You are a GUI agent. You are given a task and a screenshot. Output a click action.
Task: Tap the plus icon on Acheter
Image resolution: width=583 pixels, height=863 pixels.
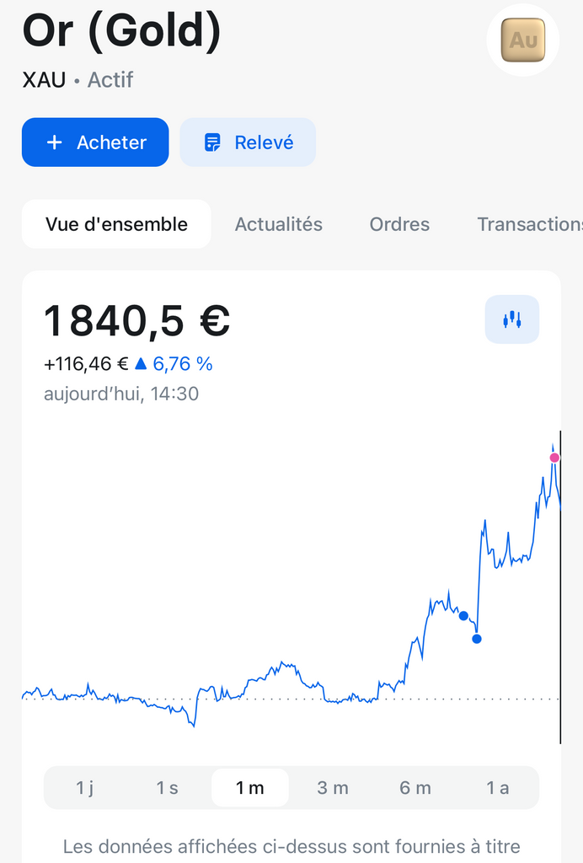tap(55, 142)
